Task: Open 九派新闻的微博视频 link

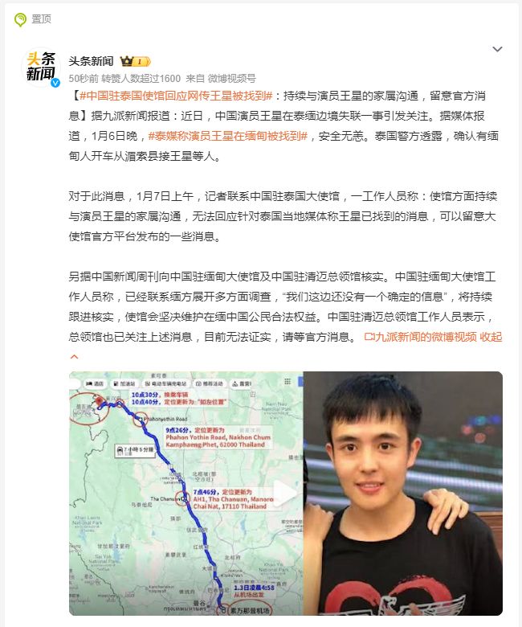Action: click(x=426, y=337)
